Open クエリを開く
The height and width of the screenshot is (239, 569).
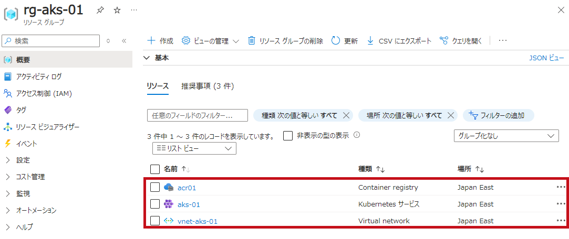tap(460, 41)
